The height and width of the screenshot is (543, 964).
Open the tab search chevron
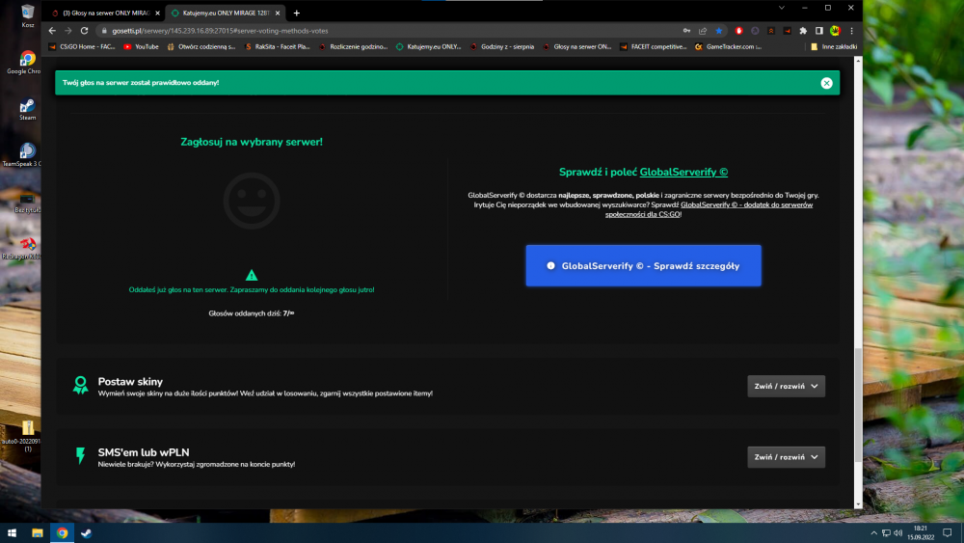point(782,8)
